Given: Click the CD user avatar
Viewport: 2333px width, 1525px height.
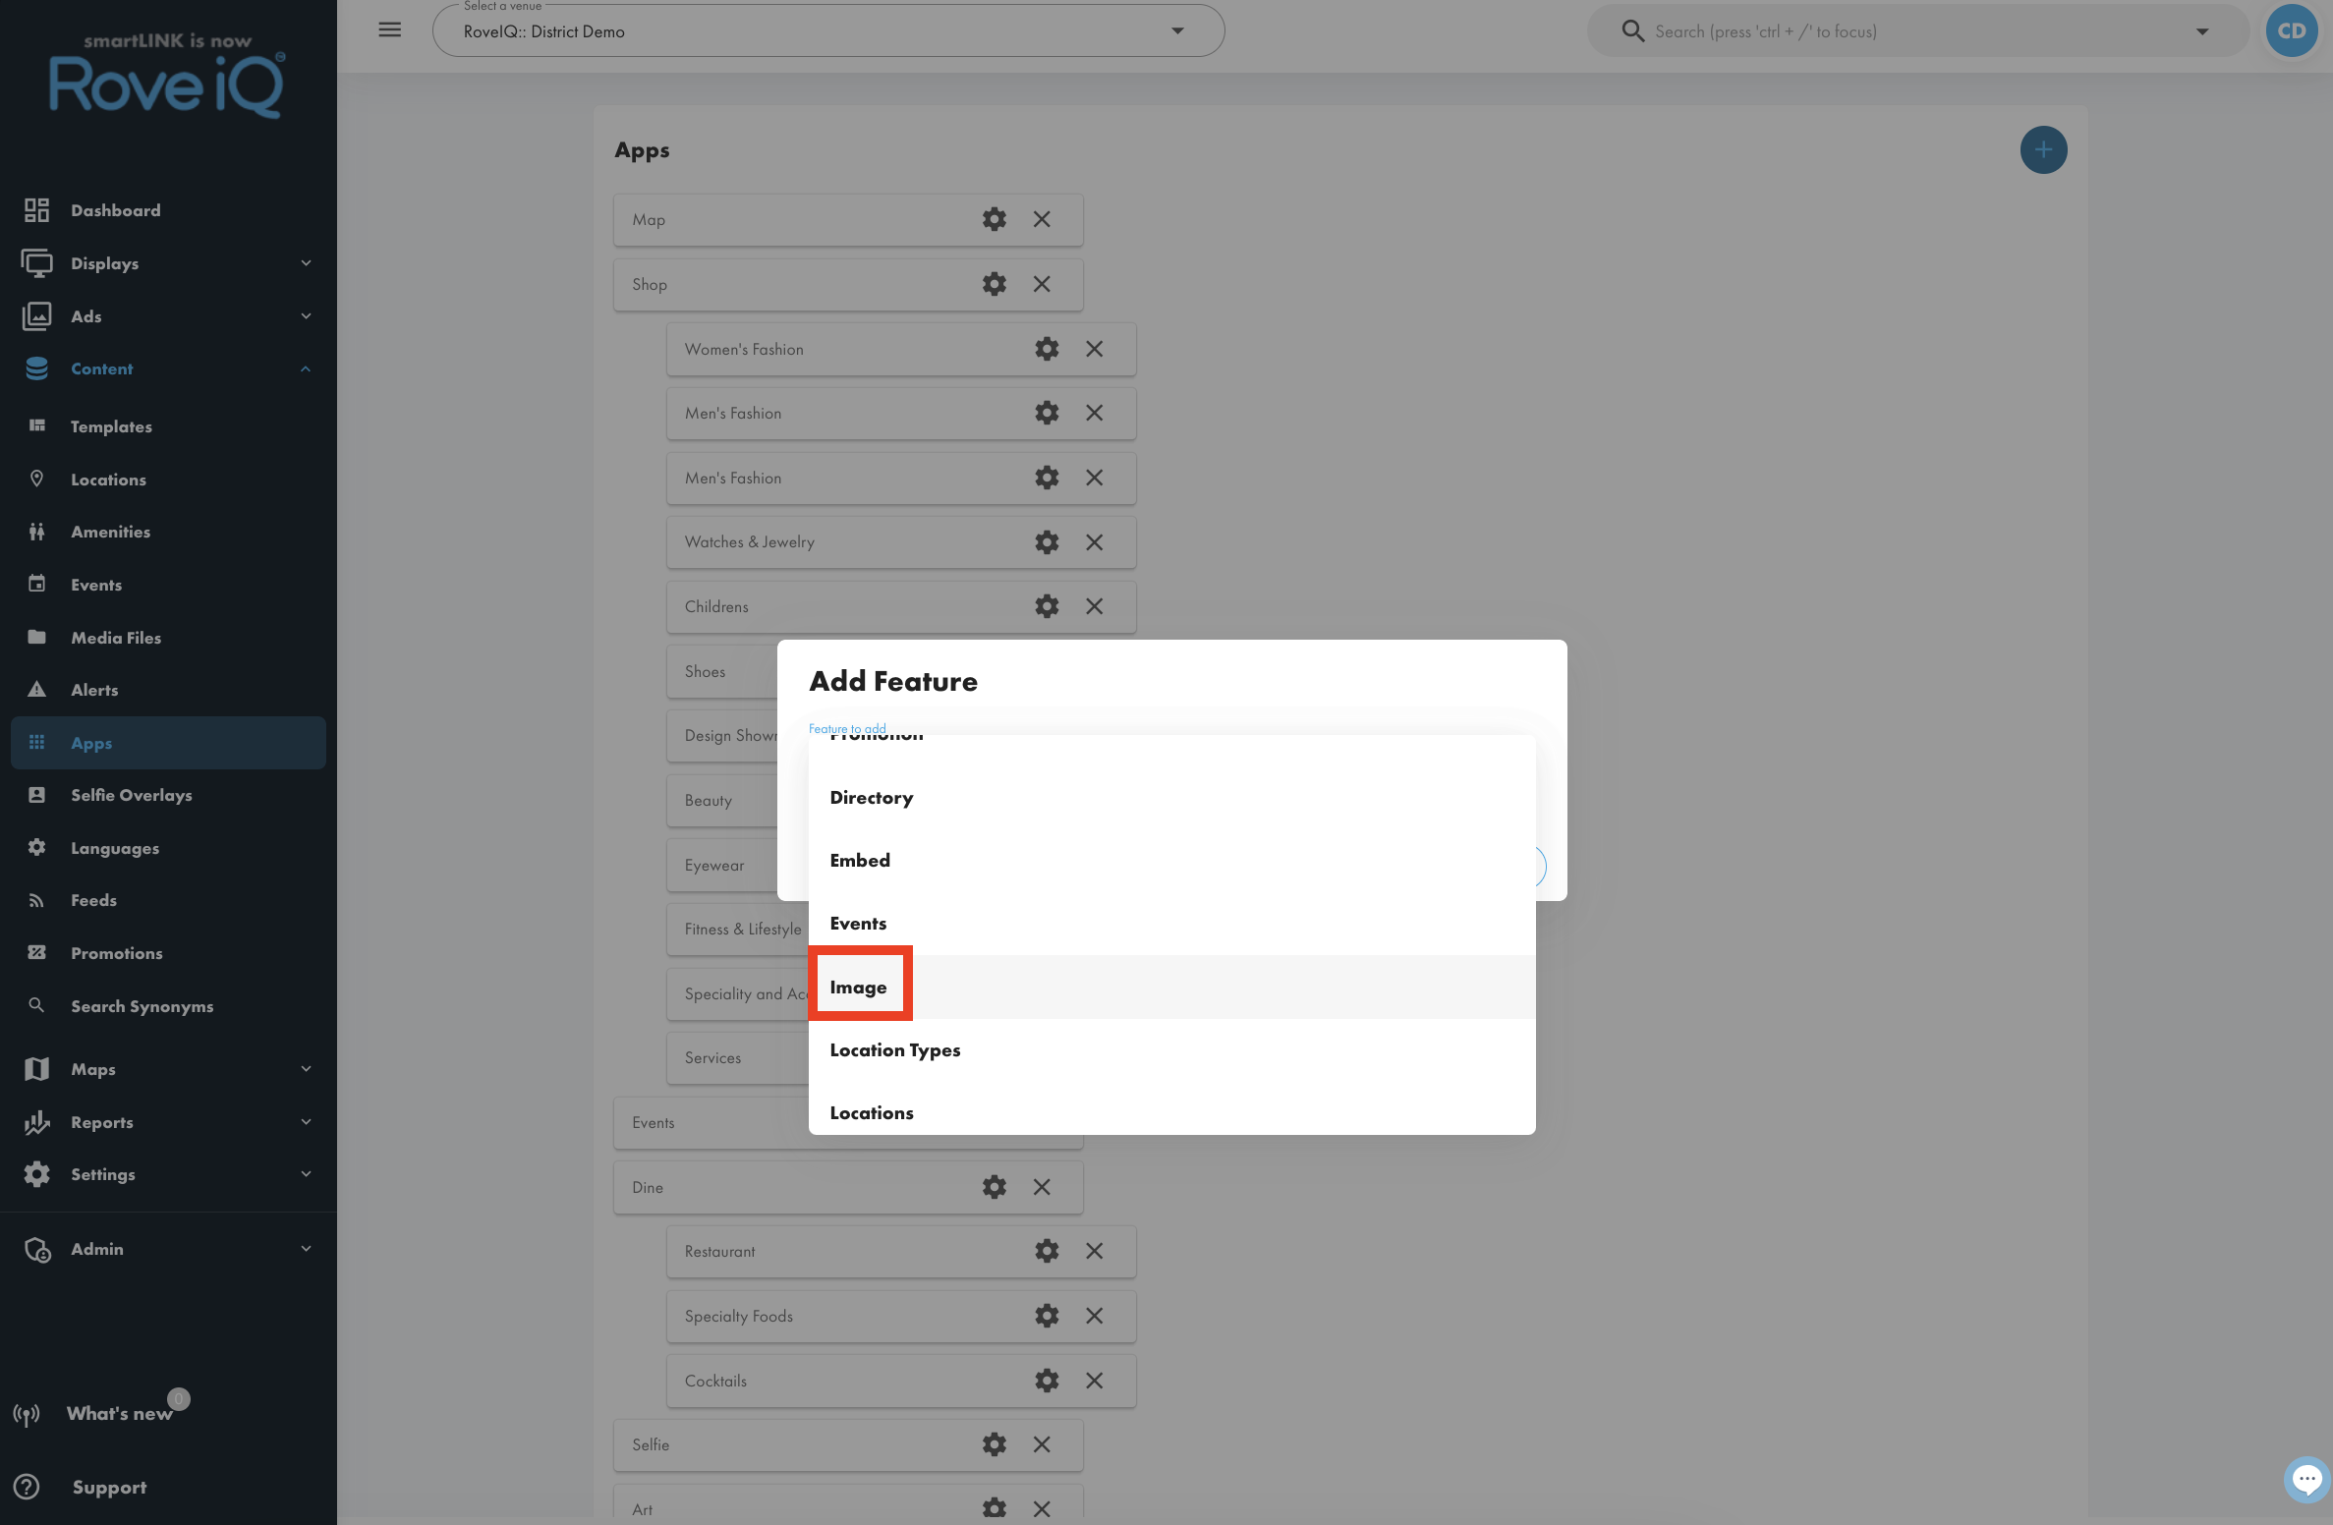Looking at the screenshot, I should click(2292, 30).
